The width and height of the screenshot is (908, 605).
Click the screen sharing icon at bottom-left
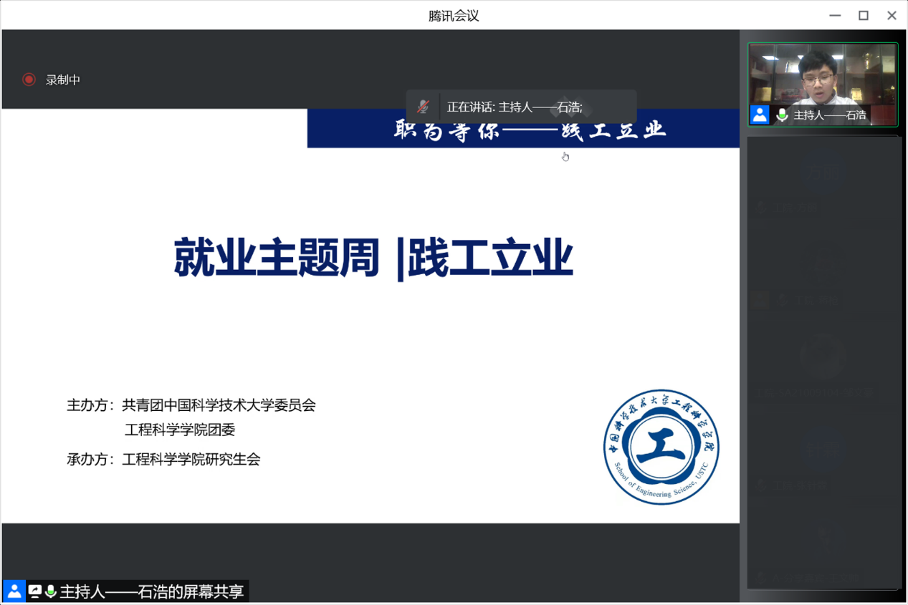pos(34,591)
